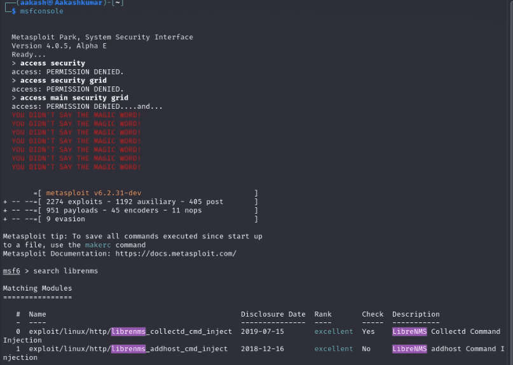Click the 'LibreNMS Collectd Command' description

point(446,331)
